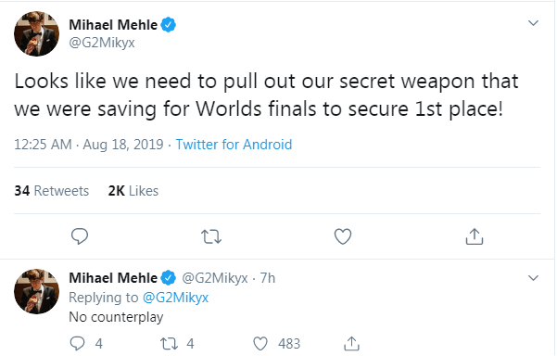View the 34 Retweets list
The width and height of the screenshot is (557, 356).
click(52, 191)
